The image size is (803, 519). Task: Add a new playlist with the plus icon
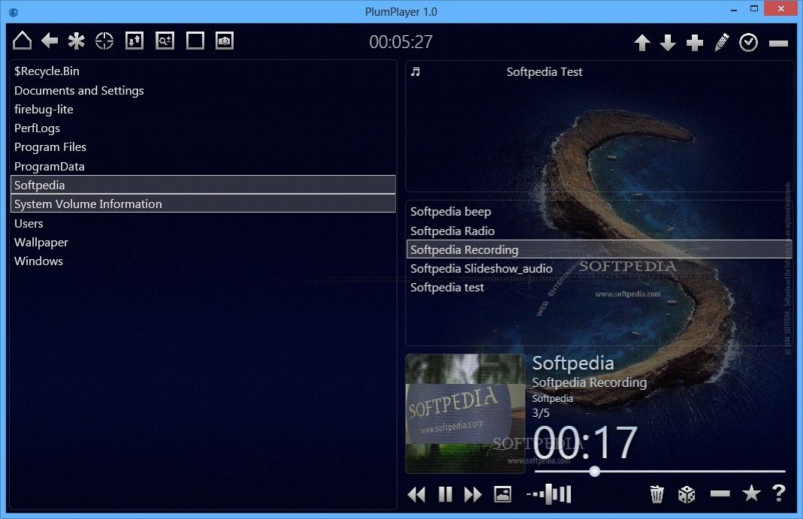[x=694, y=43]
